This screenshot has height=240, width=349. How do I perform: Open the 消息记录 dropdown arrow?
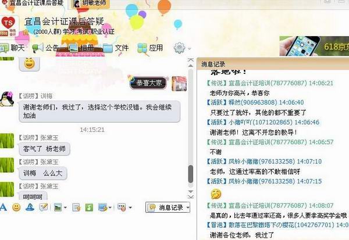point(188,207)
